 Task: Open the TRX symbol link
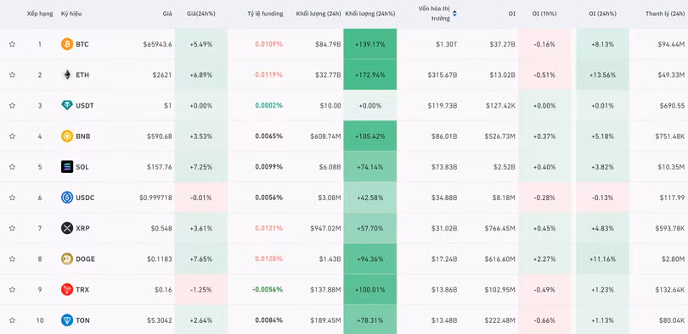(82, 289)
